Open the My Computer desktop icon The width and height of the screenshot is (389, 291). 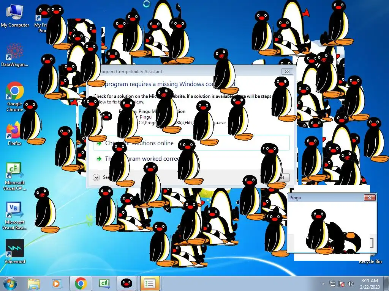point(15,16)
